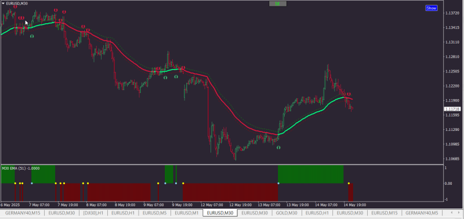Viewport: 464px width, 219px height.
Task: Click the blue dot starting the longest green histogram
Action: pyautogui.click(x=278, y=183)
